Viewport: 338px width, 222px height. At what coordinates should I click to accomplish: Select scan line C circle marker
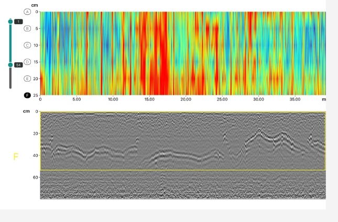[x=28, y=45]
